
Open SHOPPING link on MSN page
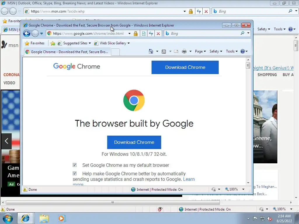coord(267,75)
